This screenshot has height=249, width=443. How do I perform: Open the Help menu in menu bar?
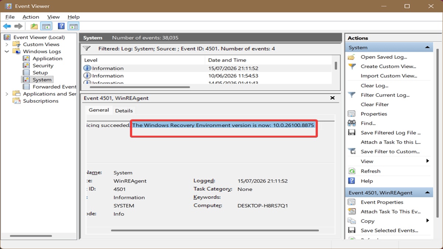(x=73, y=17)
